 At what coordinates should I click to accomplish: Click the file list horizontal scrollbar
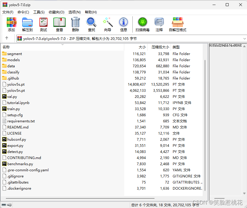click(80, 198)
